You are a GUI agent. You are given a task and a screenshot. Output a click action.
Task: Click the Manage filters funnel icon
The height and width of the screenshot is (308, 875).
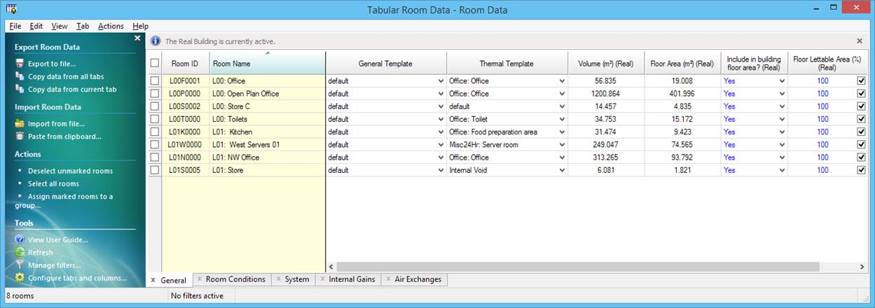pos(20,265)
